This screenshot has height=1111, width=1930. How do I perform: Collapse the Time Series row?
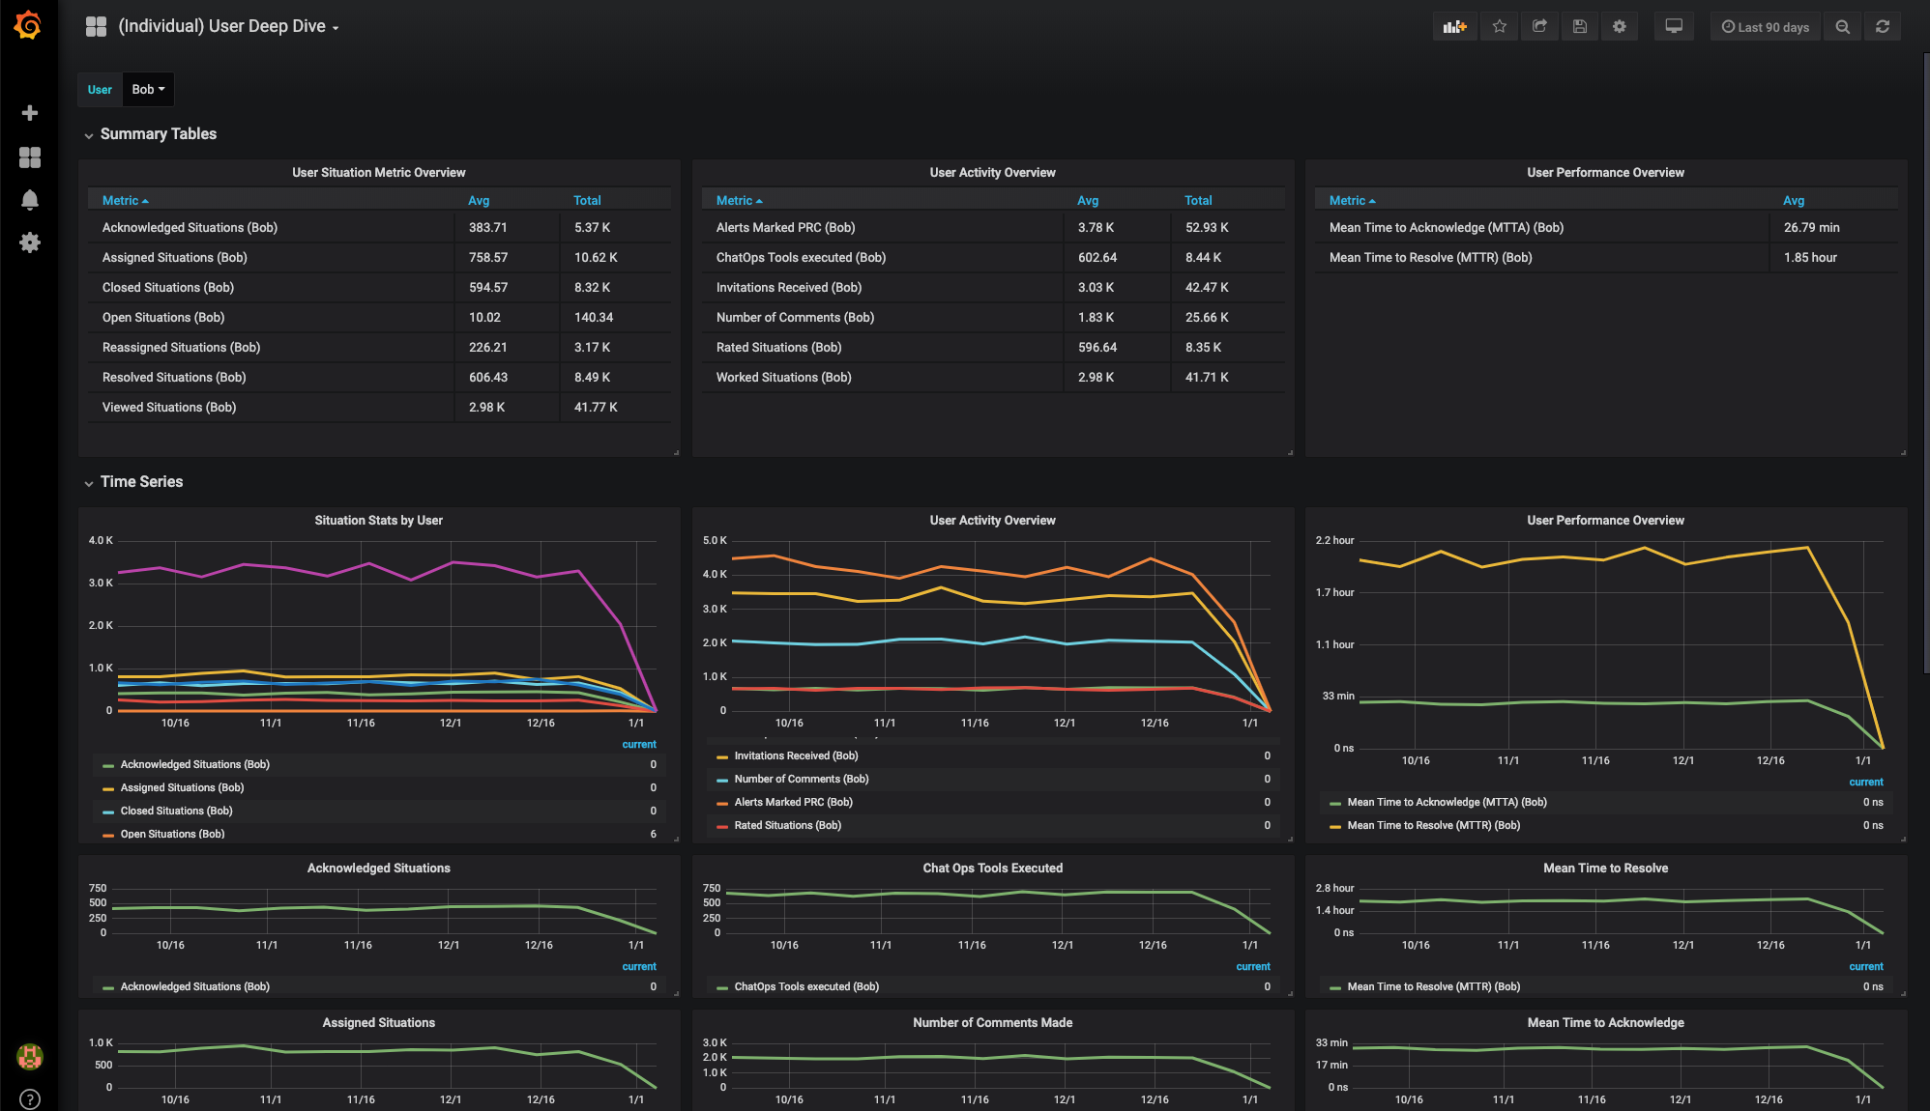click(x=133, y=482)
